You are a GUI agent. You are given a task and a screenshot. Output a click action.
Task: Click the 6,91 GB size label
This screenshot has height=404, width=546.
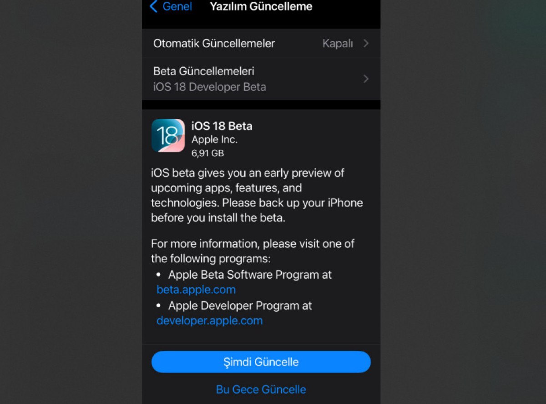point(208,153)
